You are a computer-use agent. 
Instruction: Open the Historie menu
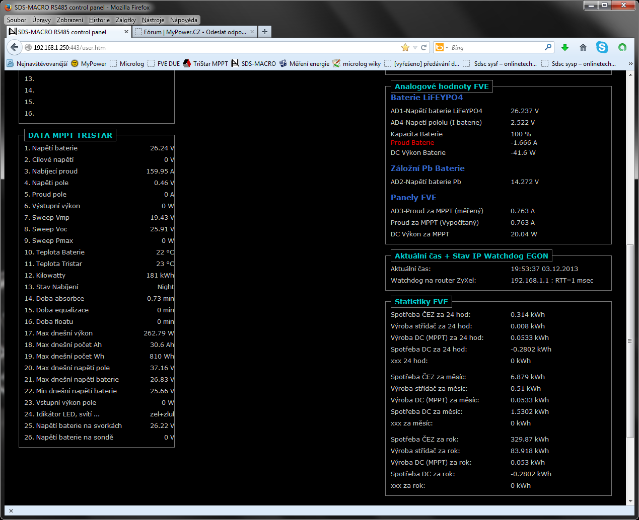99,20
